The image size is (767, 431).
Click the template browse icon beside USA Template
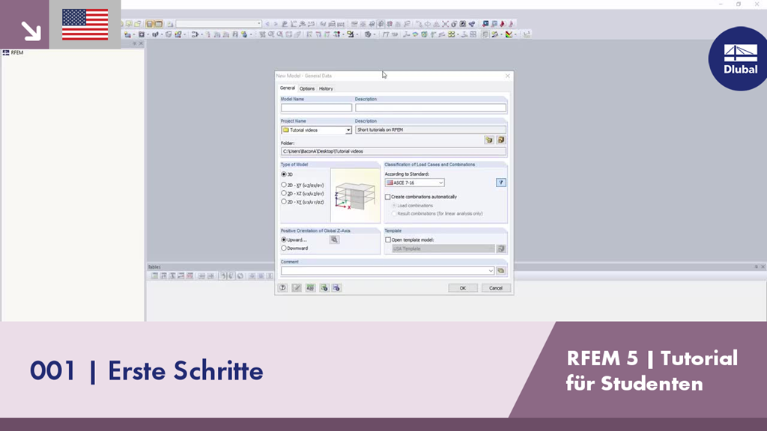pos(501,248)
